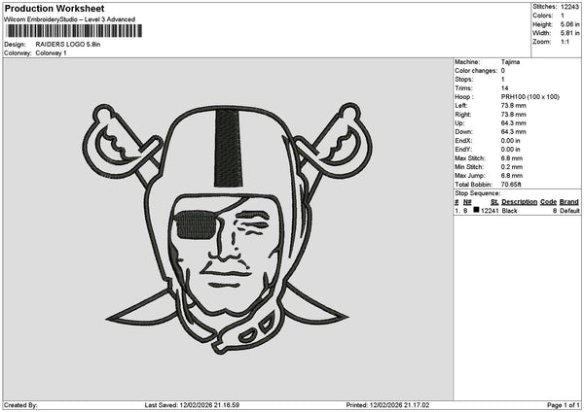Image resolution: width=584 pixels, height=412 pixels.
Task: Click the Height value 5.06 in
Action: click(569, 24)
